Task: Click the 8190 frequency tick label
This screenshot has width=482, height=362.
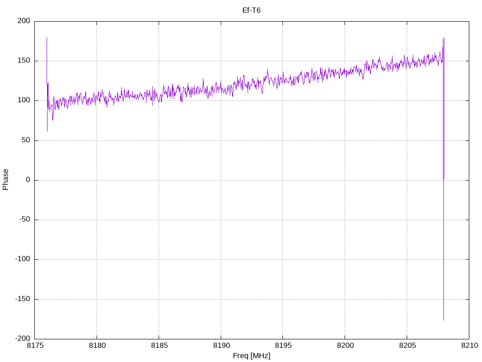Action: pyautogui.click(x=221, y=346)
